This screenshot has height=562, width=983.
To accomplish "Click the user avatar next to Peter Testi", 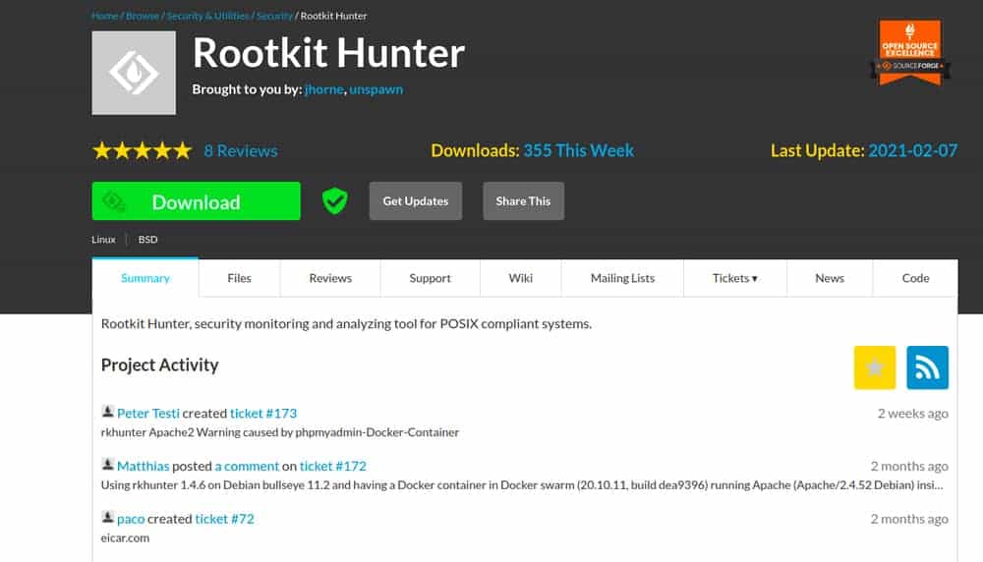I will pos(108,412).
